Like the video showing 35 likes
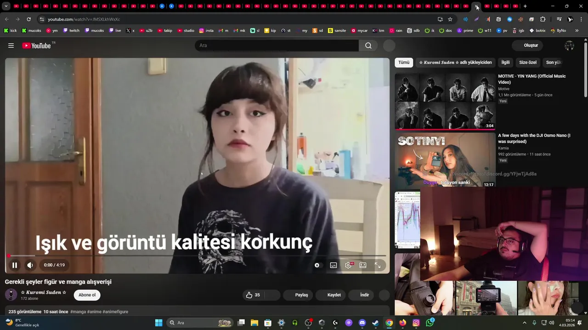The height and width of the screenshot is (330, 588). [253, 295]
